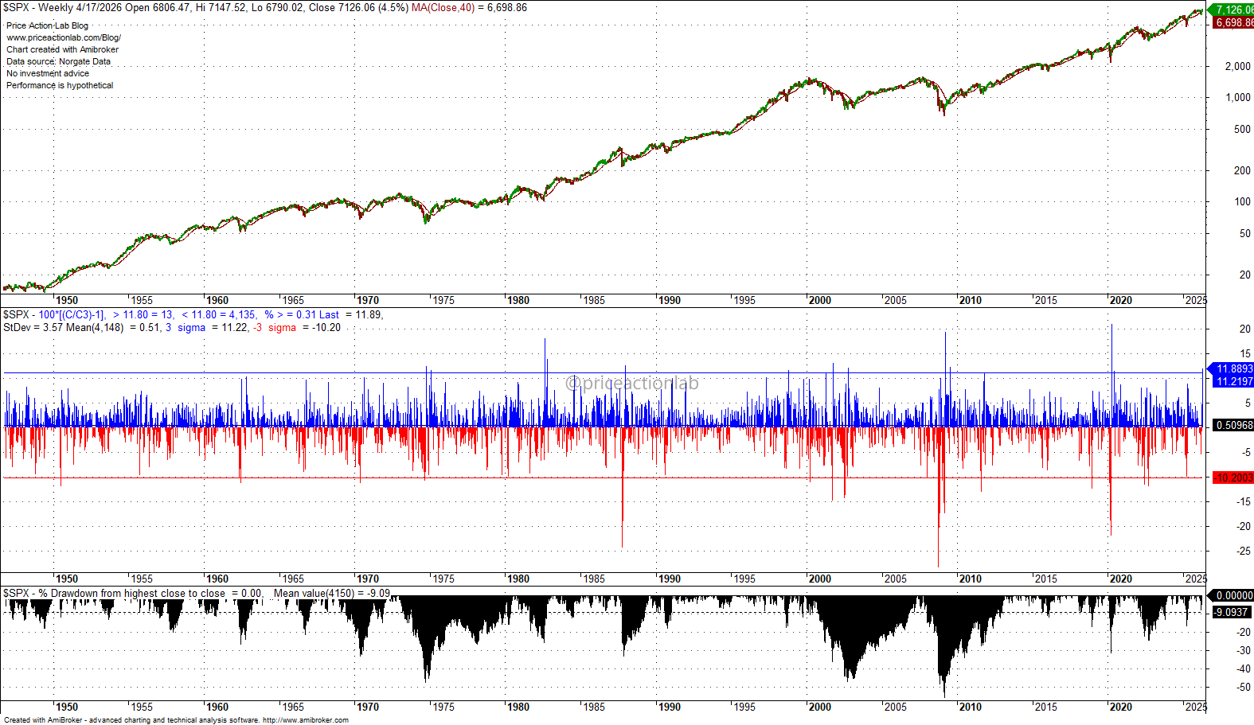Click 1950 on the top chart time axis
The height and width of the screenshot is (725, 1254).
67,300
